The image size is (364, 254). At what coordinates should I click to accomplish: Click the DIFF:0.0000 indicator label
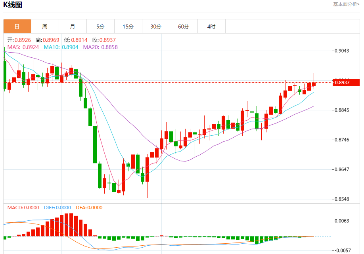point(57,207)
